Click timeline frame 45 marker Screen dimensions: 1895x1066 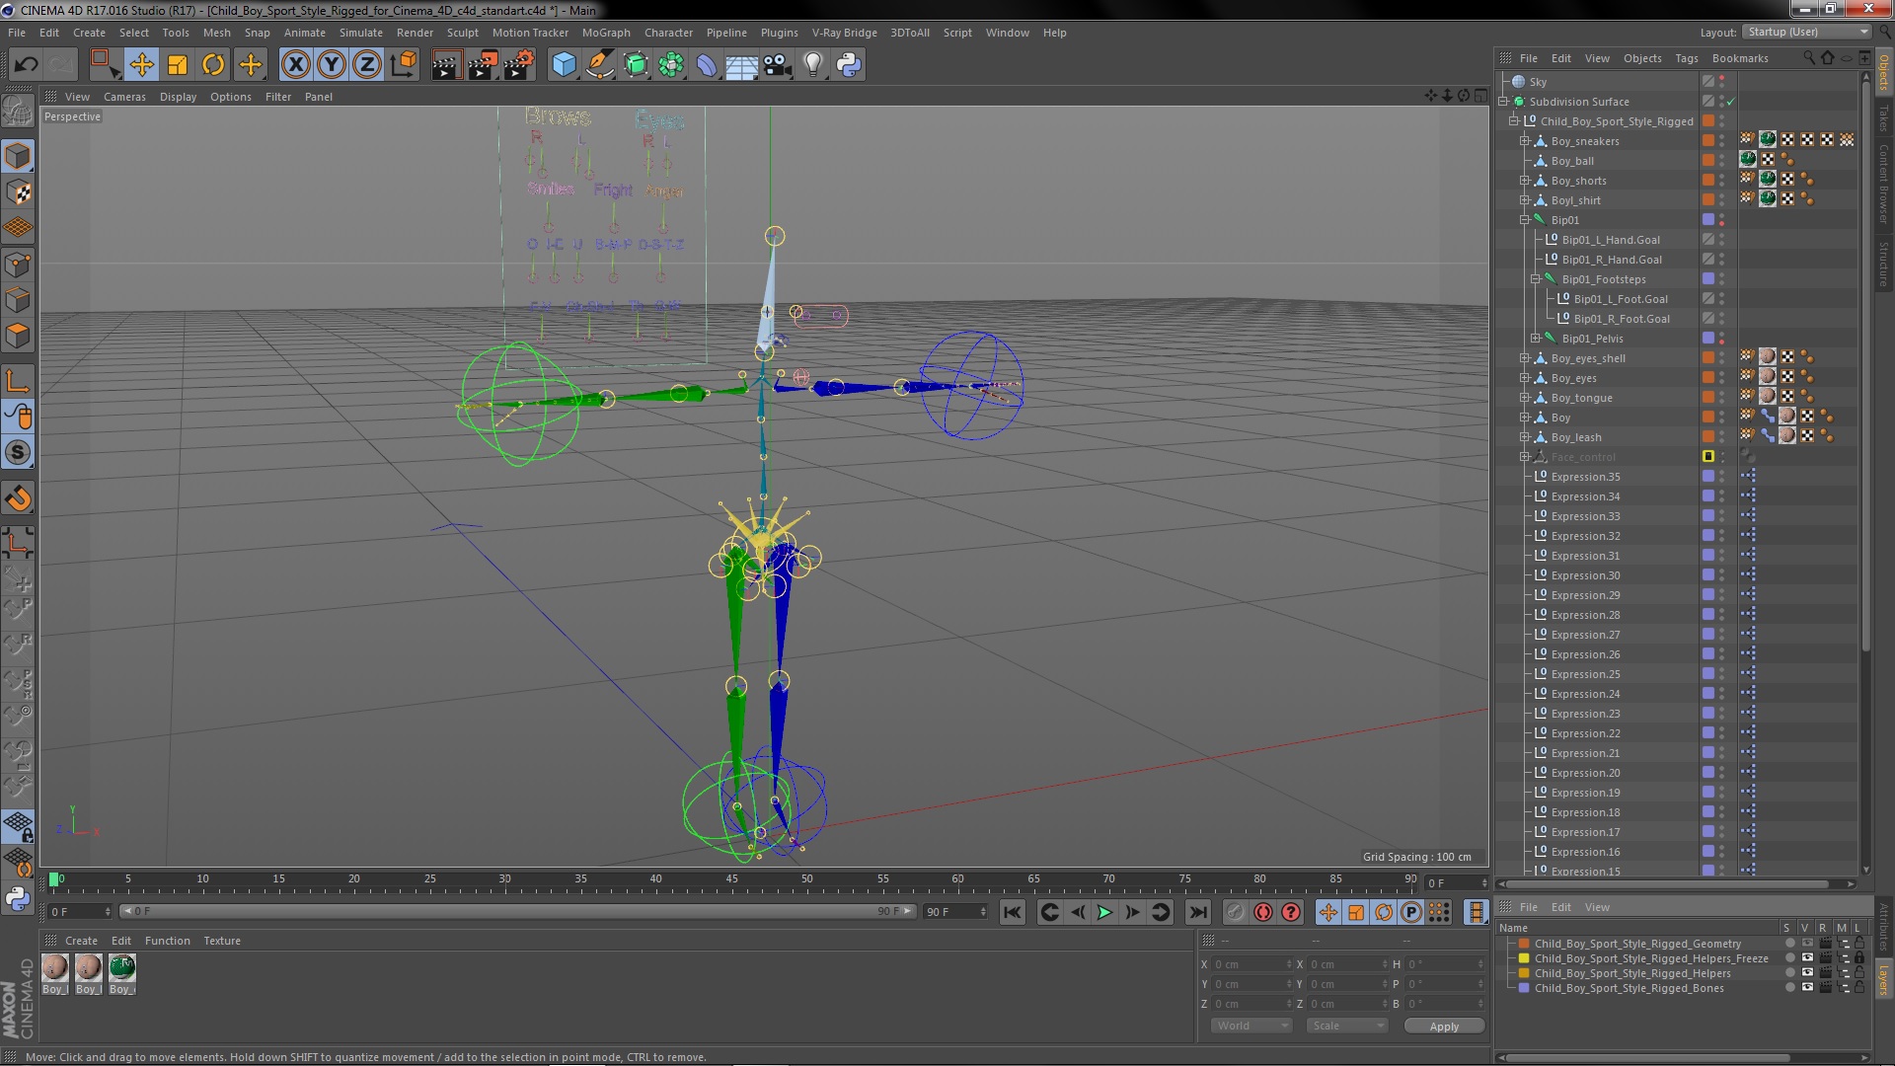click(731, 878)
